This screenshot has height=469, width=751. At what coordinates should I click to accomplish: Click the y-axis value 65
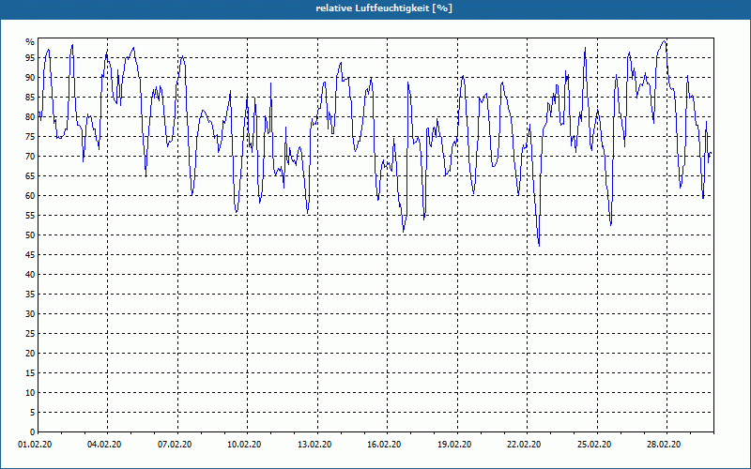[30, 176]
